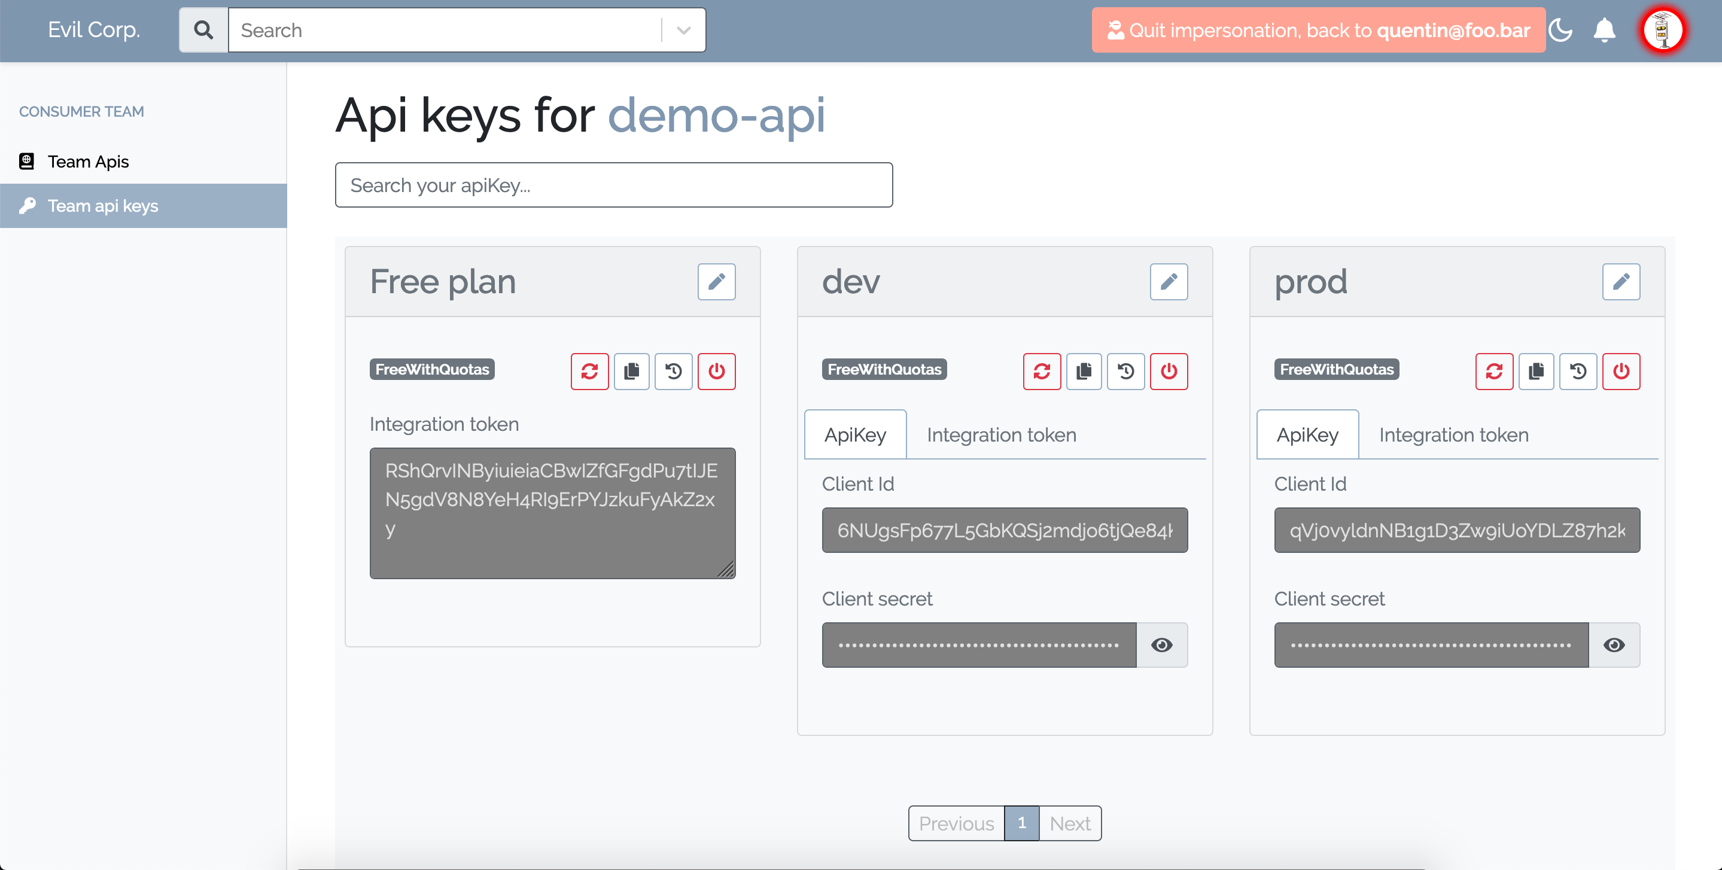Click the magnifying glass search icon
Image resolution: width=1722 pixels, height=870 pixels.
(204, 30)
